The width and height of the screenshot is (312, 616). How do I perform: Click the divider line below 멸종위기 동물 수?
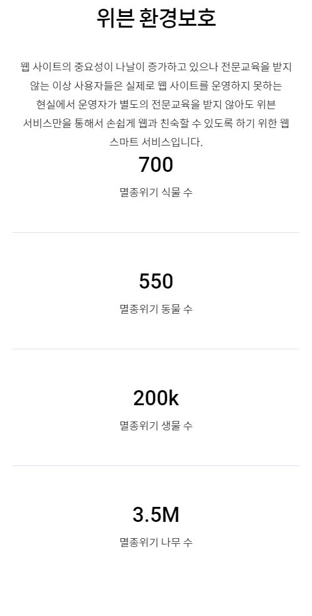(x=156, y=349)
